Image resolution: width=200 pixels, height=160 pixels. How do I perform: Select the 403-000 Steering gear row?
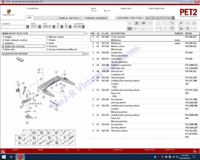(x=145, y=77)
